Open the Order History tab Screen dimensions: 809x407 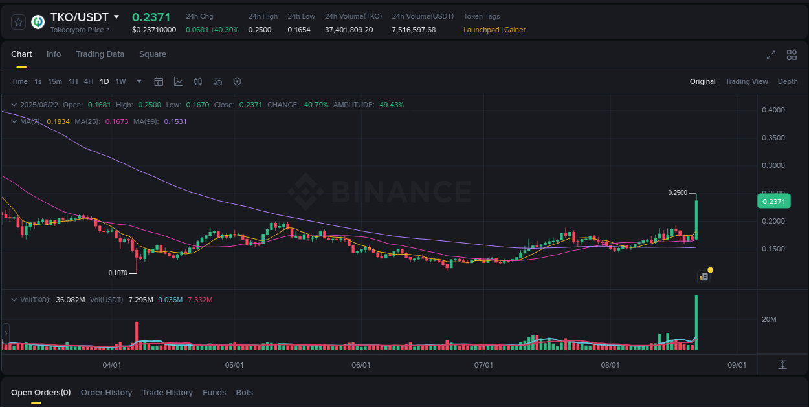(106, 392)
